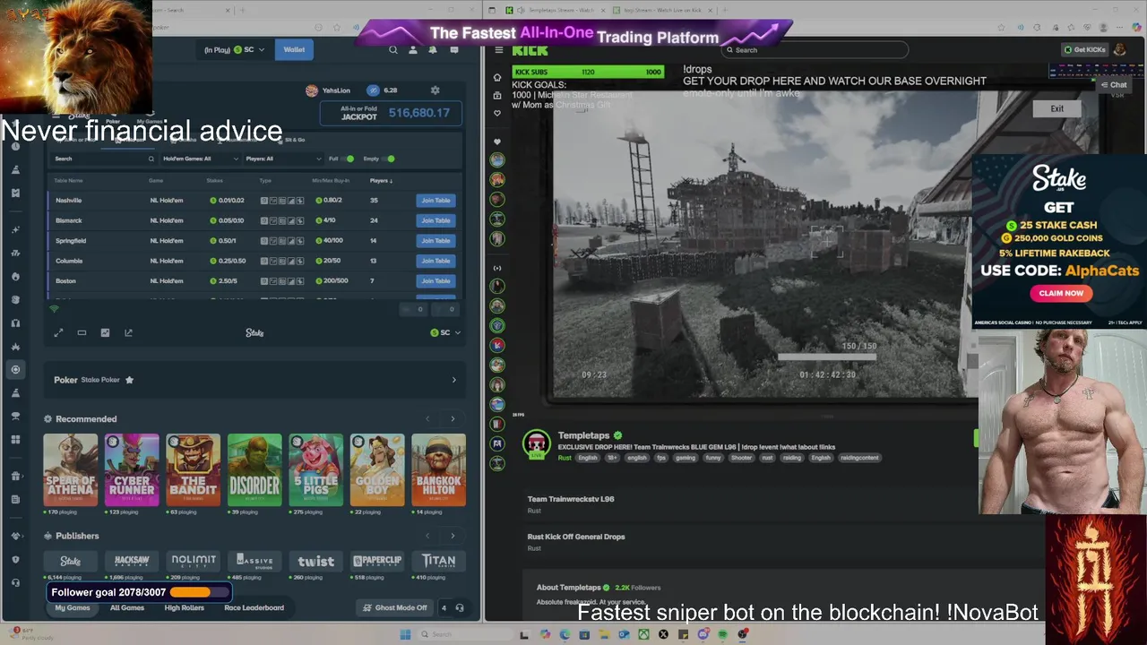Open Kick user avatar at top right

point(1119,50)
